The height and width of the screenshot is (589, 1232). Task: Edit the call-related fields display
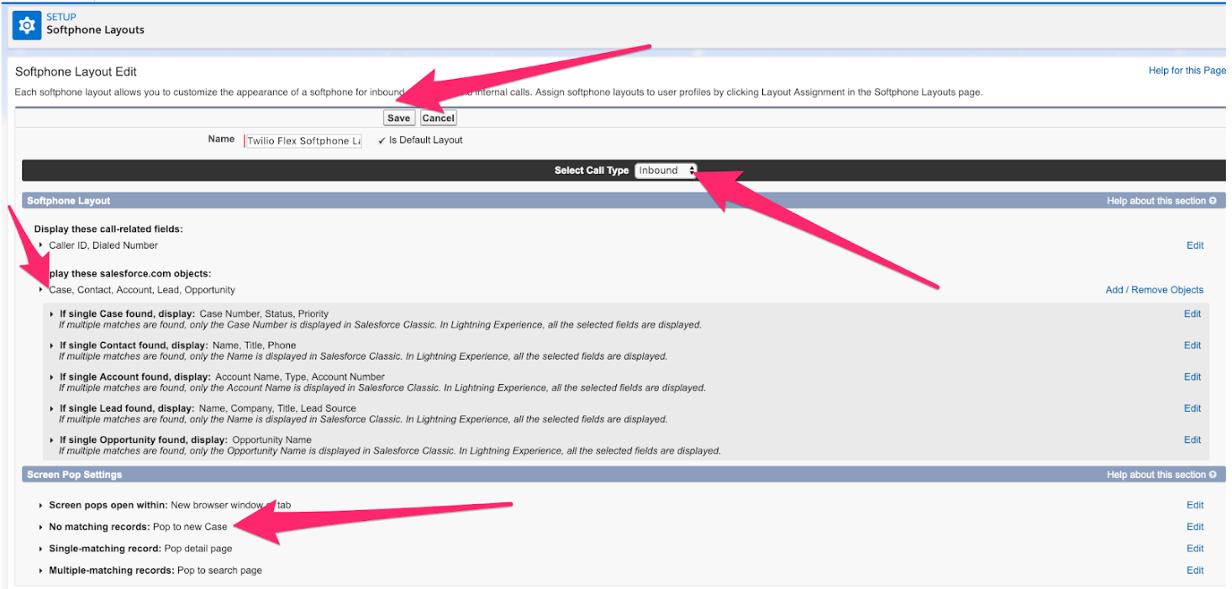tap(1195, 245)
